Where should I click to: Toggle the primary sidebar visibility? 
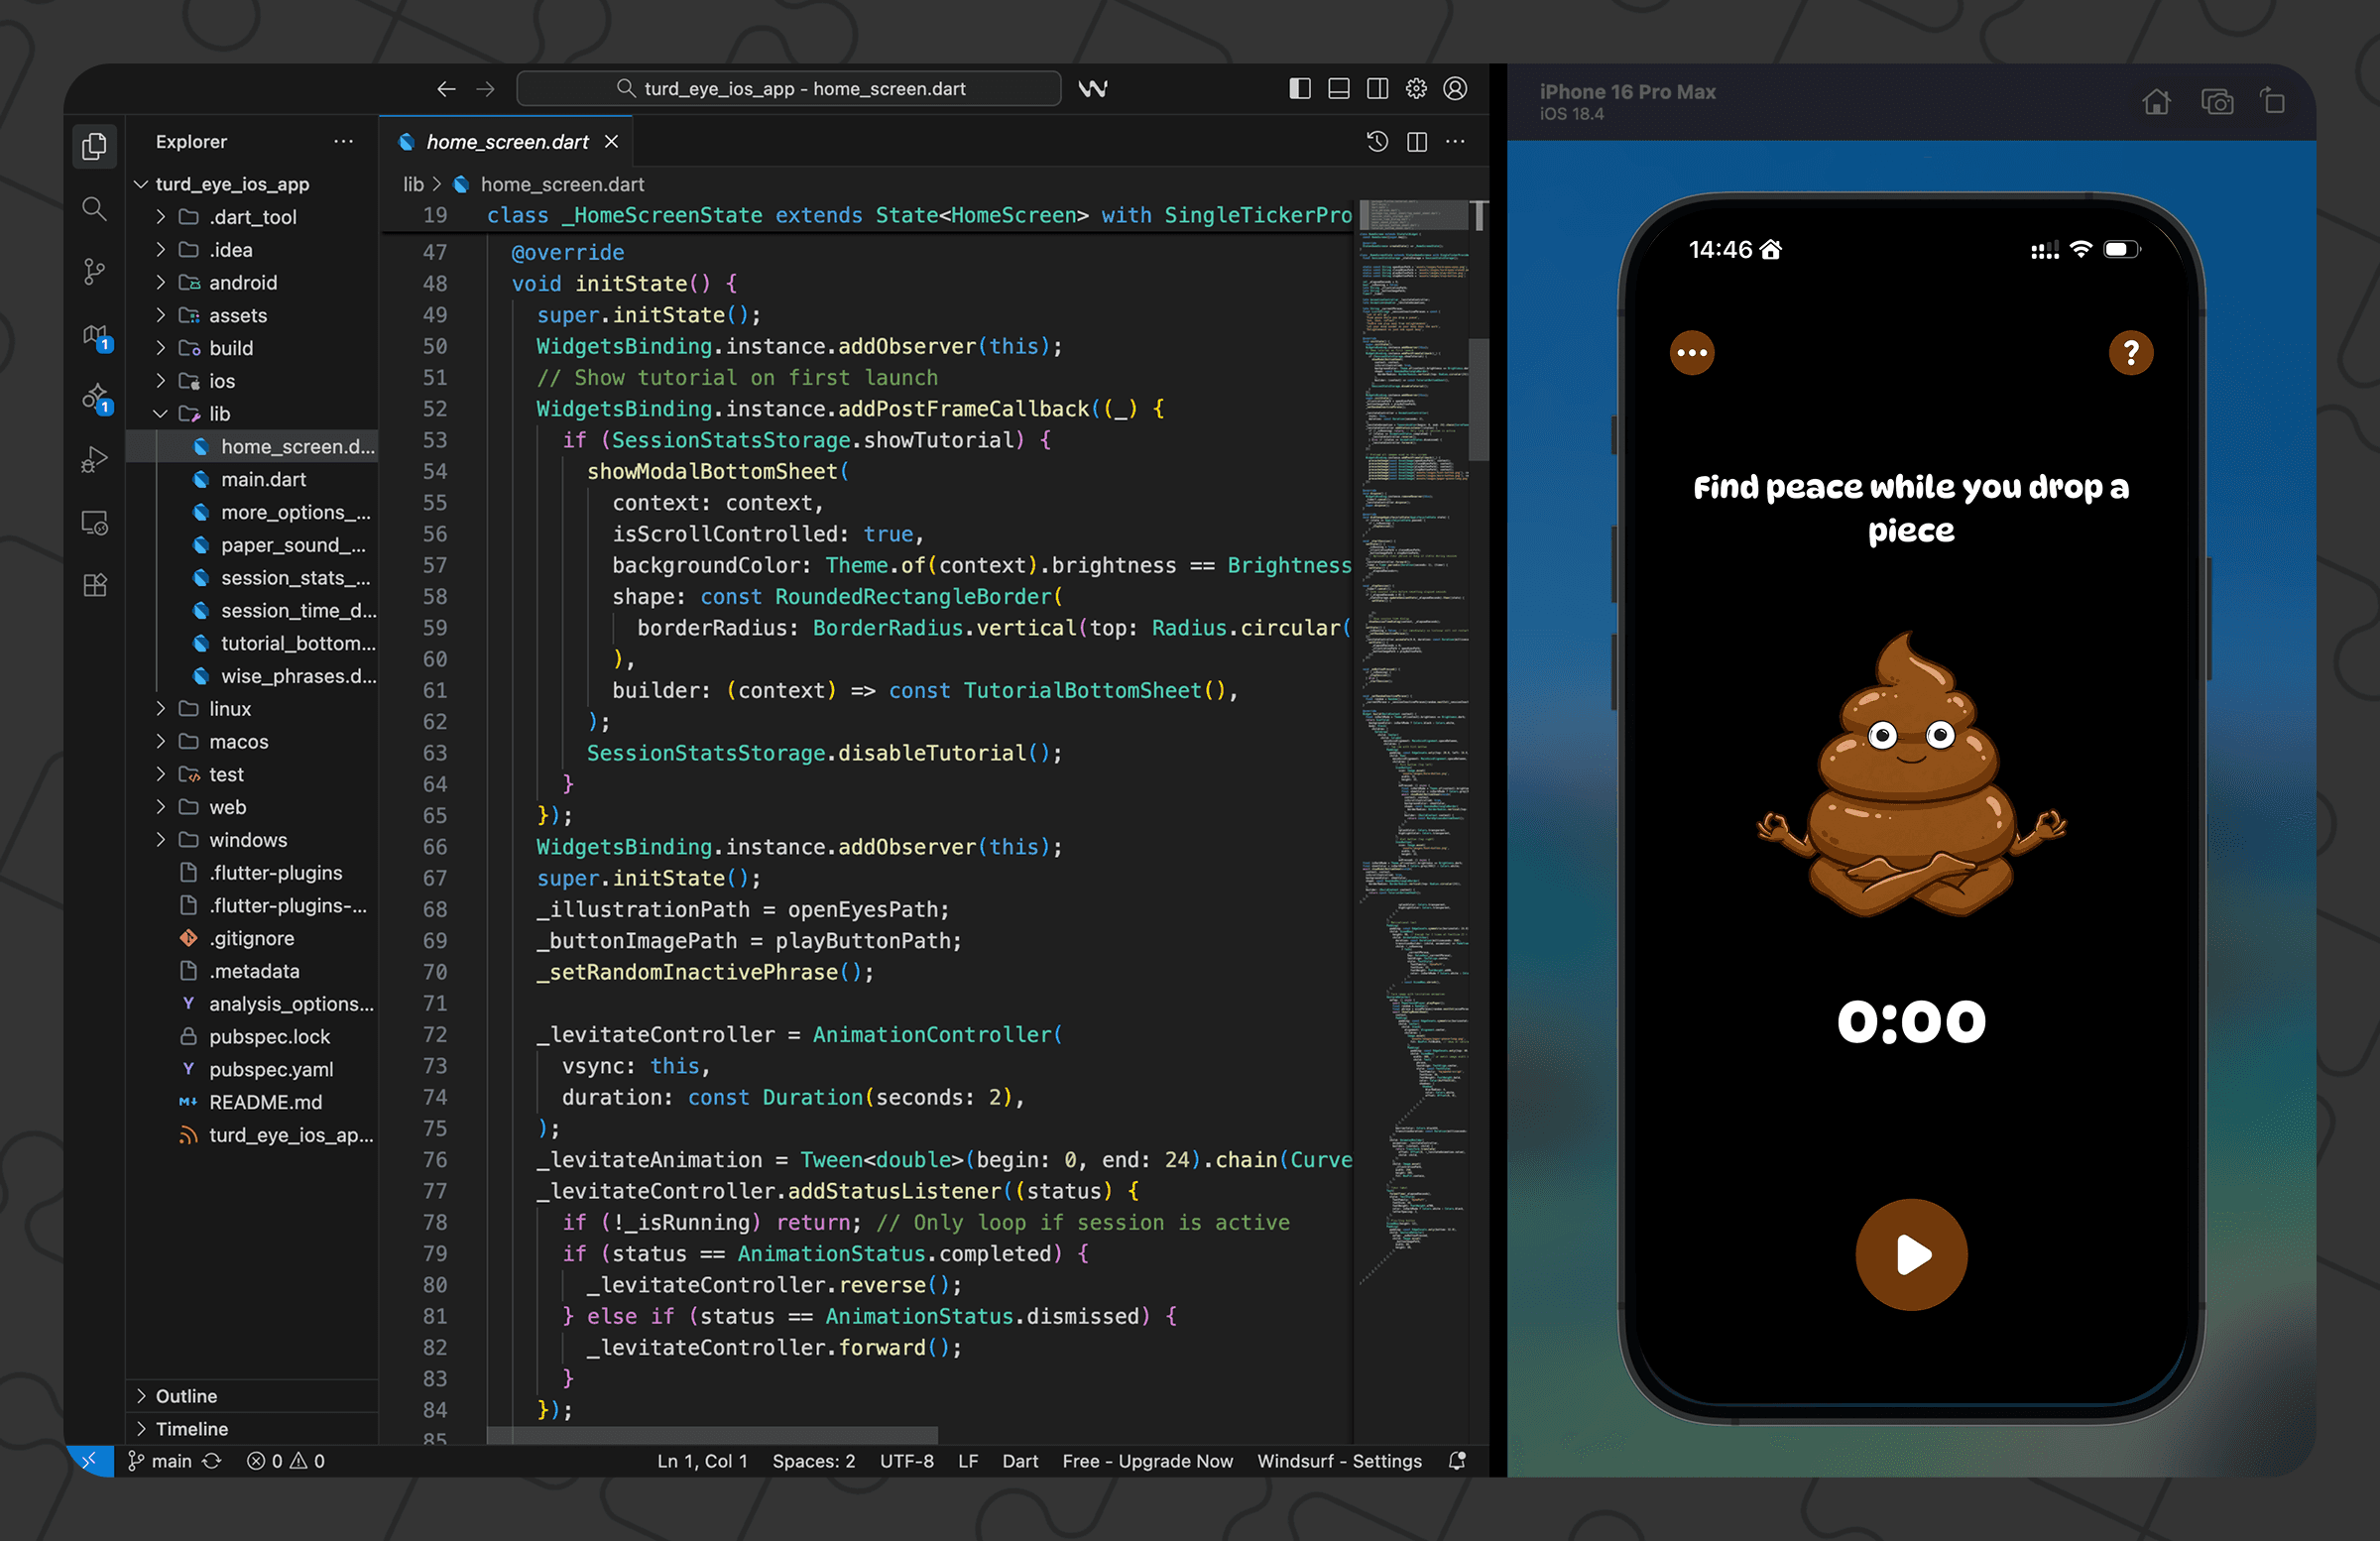[x=1299, y=88]
